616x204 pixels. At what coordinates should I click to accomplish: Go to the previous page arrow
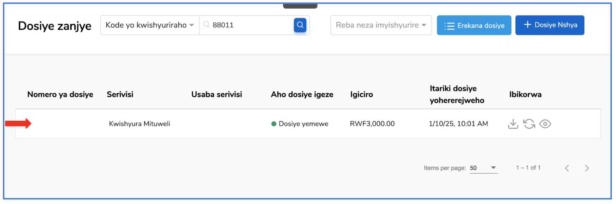tap(567, 168)
